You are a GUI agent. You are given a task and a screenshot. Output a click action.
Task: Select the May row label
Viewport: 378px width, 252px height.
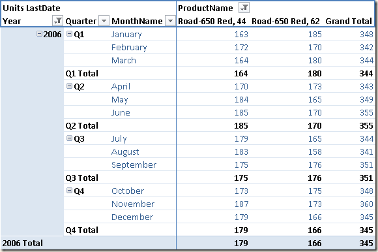[120, 100]
